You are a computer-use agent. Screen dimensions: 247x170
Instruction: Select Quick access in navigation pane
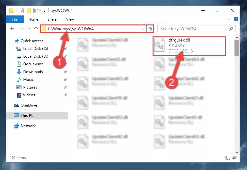click(32, 41)
